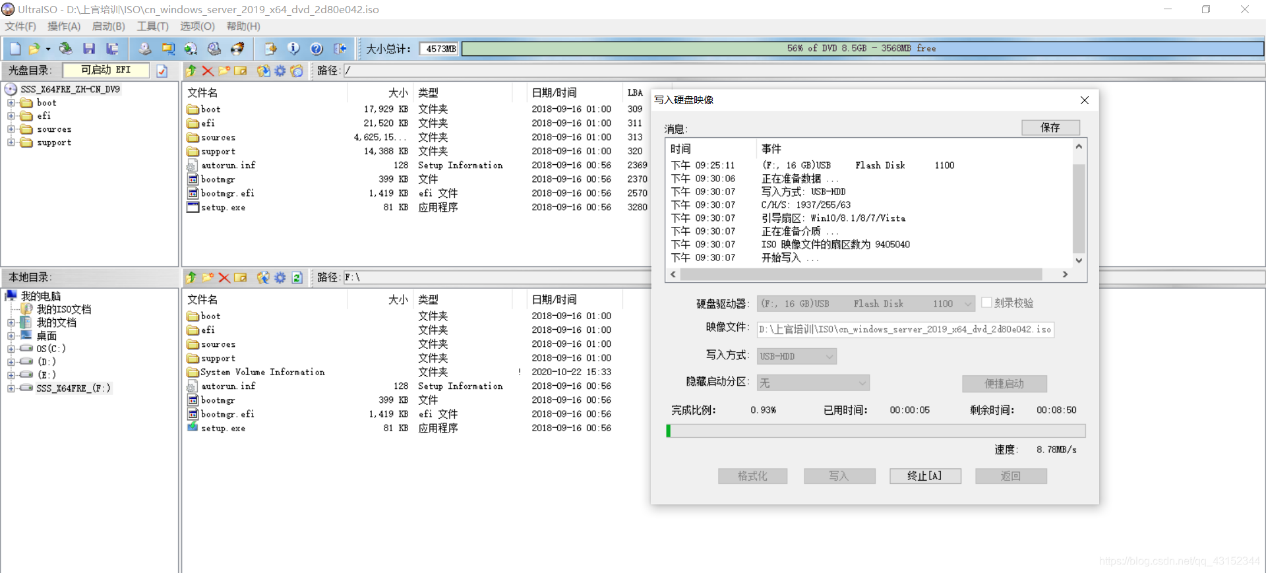Click the 保存 button in dialog

click(1050, 127)
